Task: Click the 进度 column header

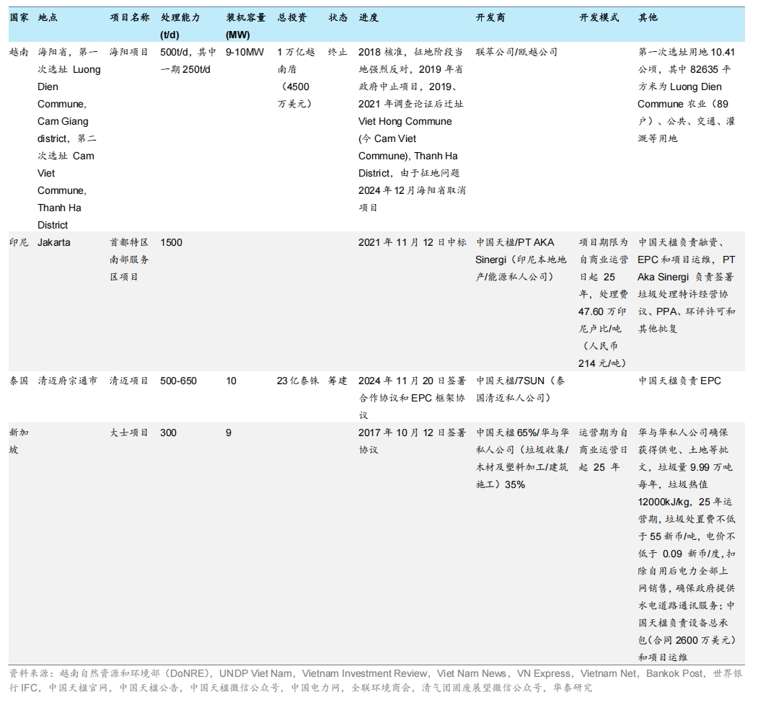Action: (369, 17)
